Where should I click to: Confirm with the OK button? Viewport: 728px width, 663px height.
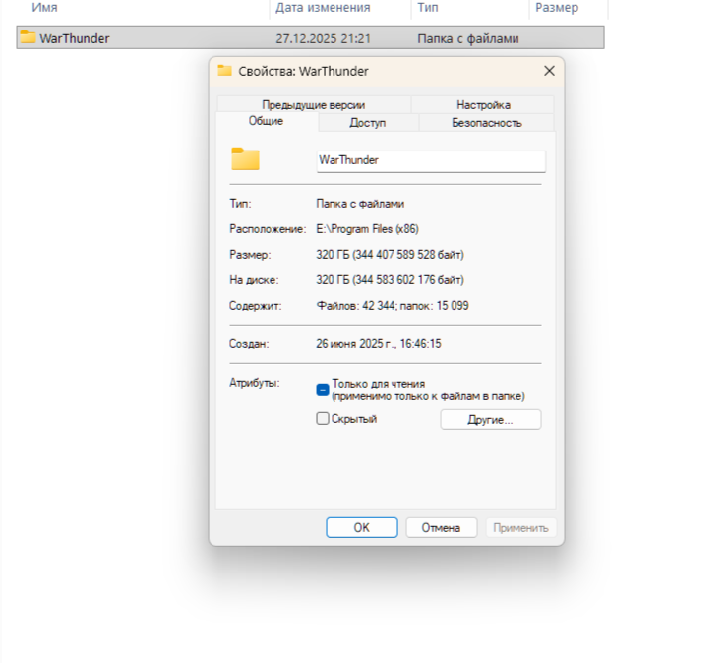(x=361, y=528)
